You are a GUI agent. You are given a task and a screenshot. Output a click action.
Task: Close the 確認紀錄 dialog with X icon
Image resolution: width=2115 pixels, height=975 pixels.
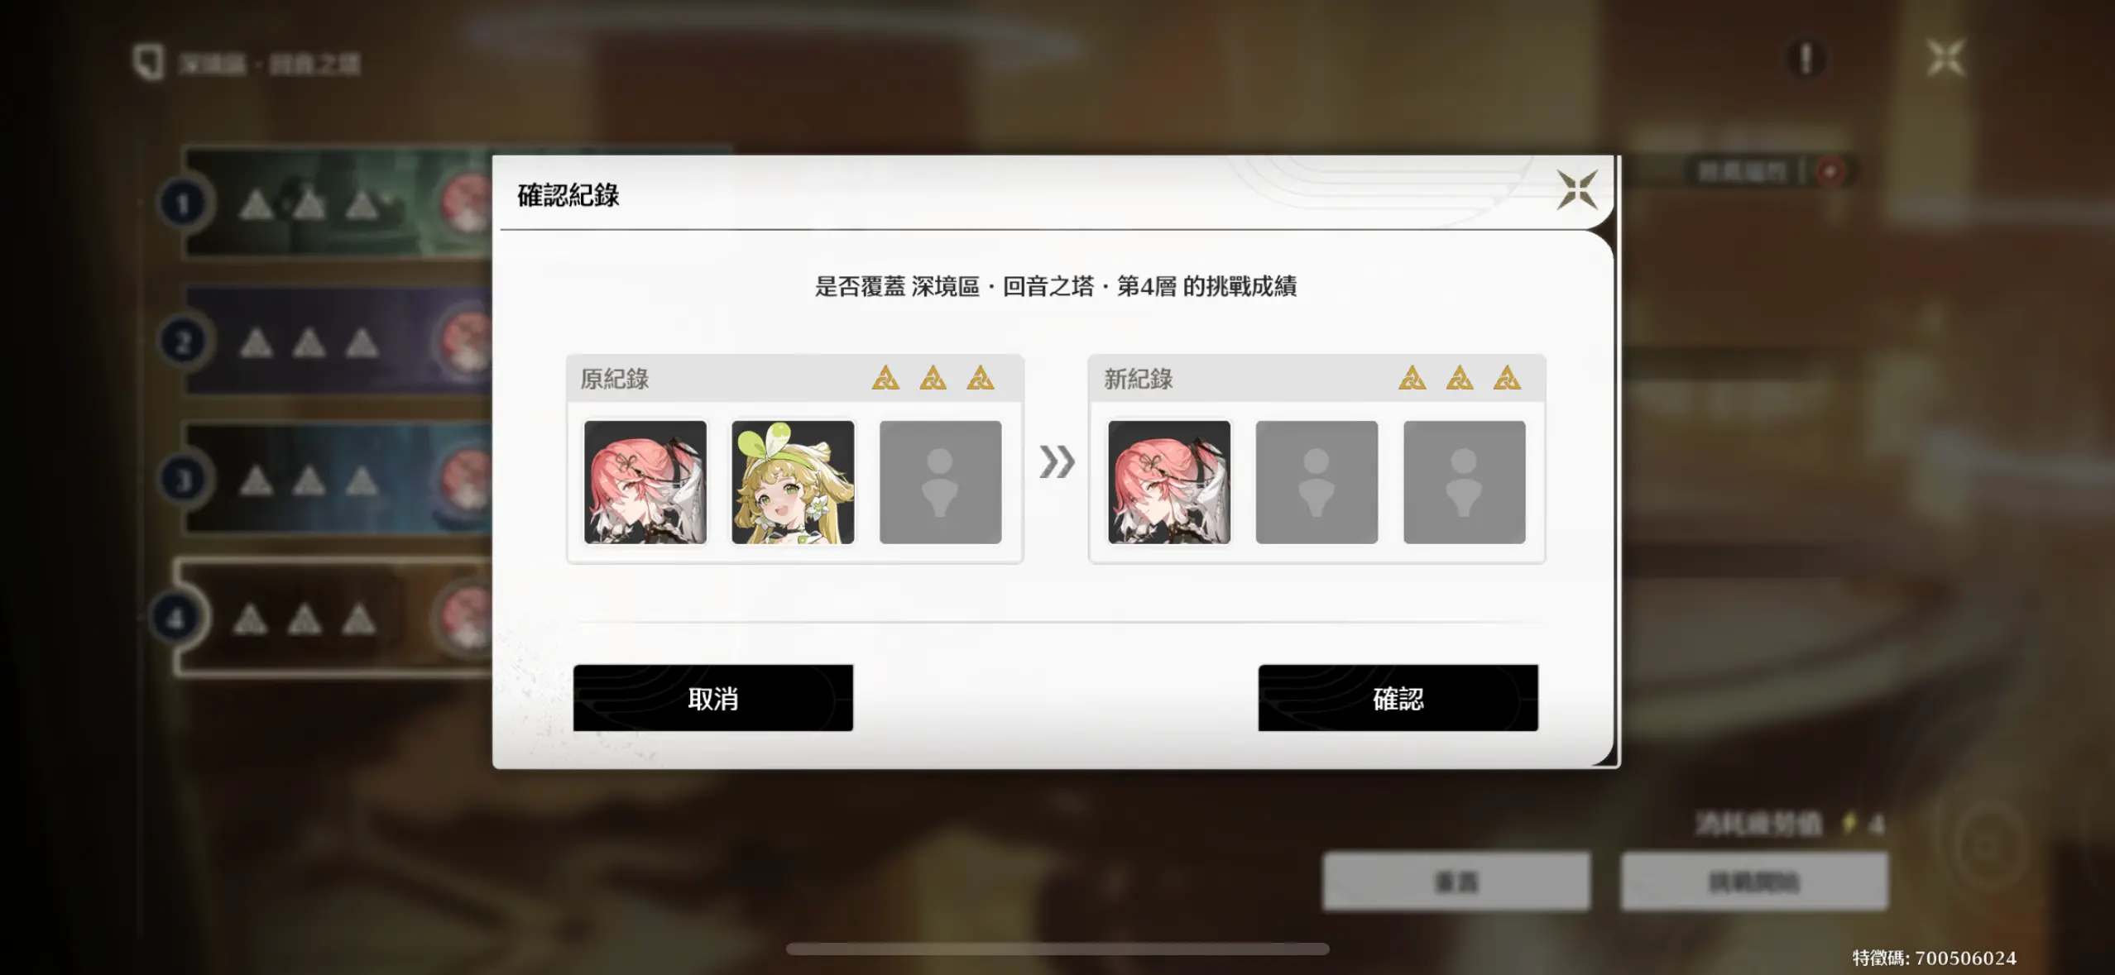pyautogui.click(x=1577, y=190)
